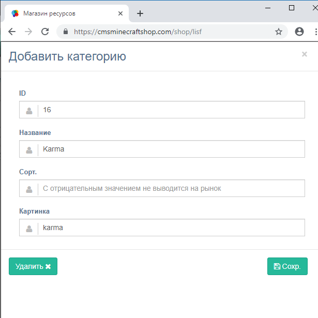Focus the ID input containing 16
This screenshot has width=318, height=318.
(171, 110)
